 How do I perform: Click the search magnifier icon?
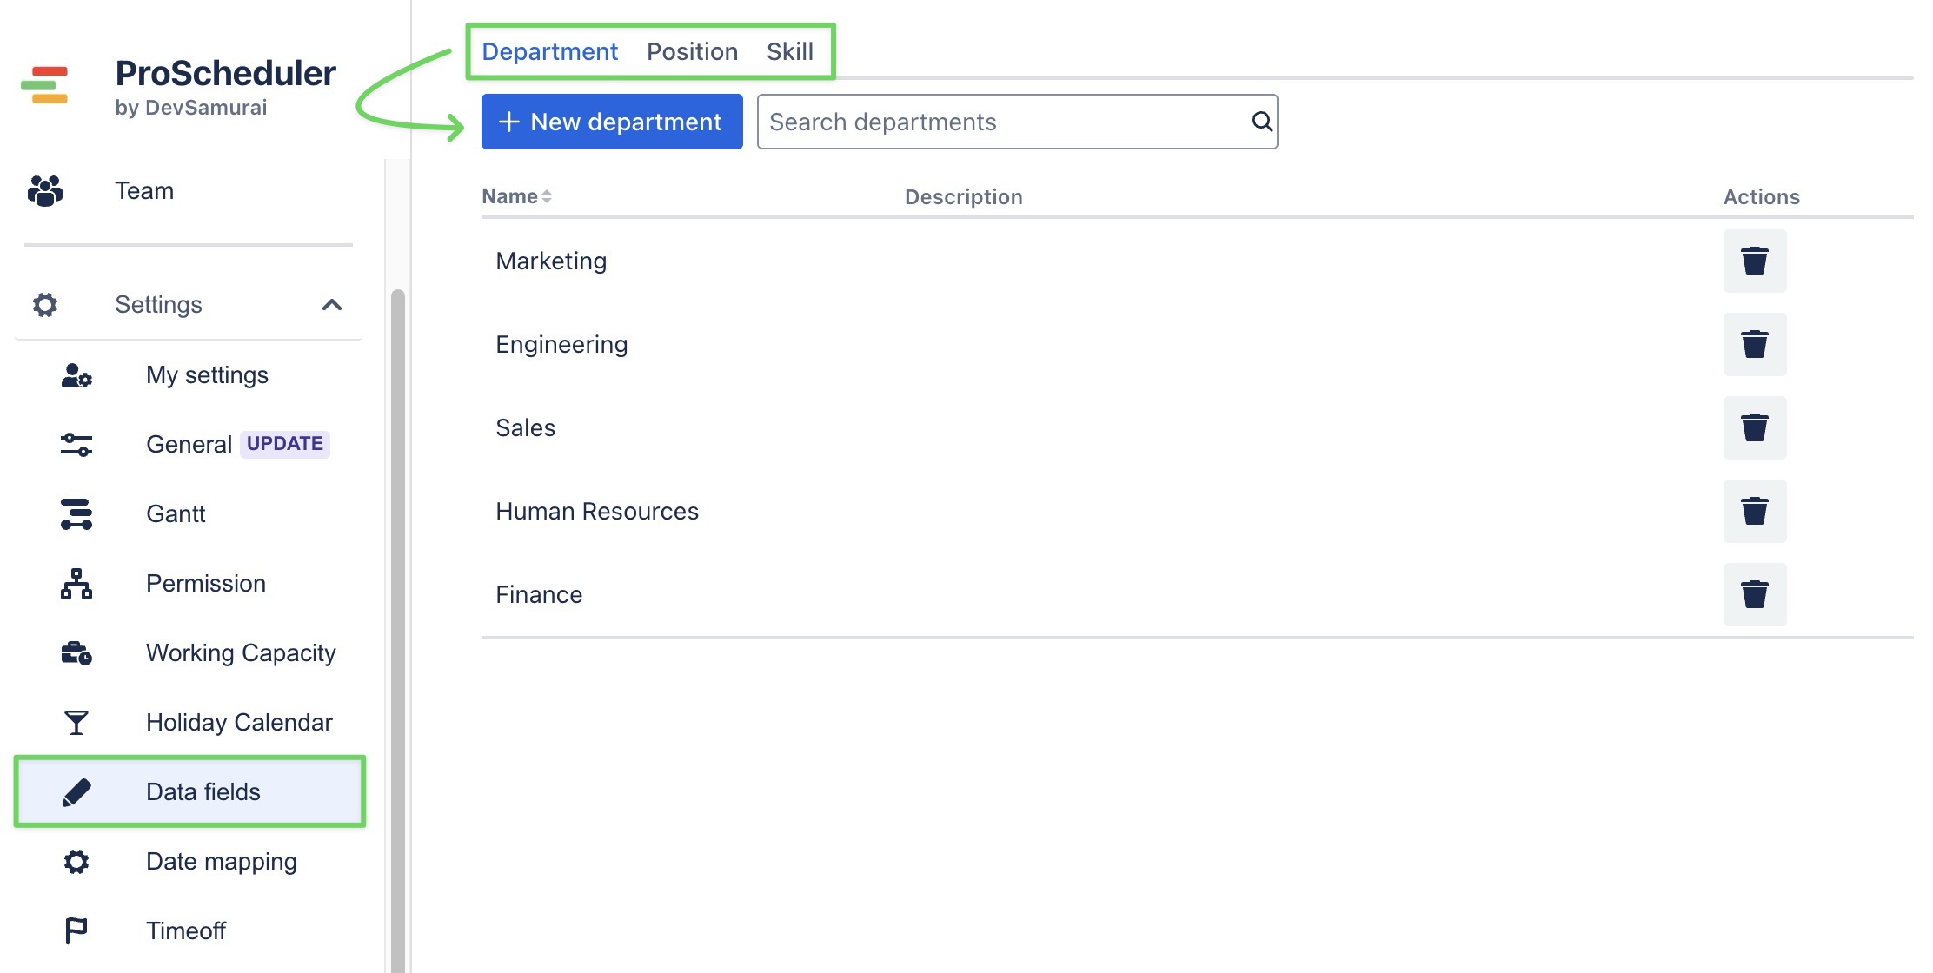[x=1262, y=122]
